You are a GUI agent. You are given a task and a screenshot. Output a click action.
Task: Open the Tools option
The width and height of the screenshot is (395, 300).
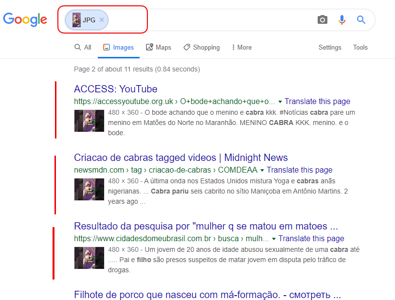360,47
